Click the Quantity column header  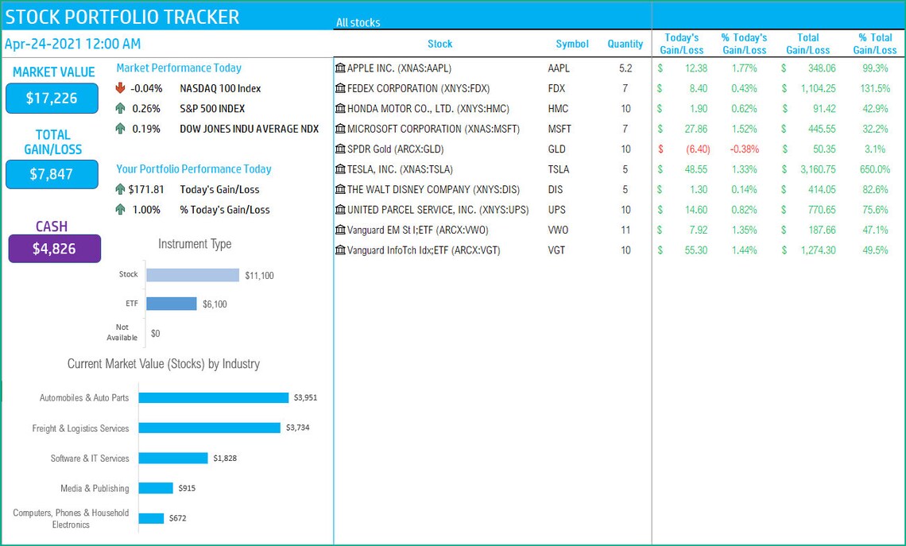click(625, 44)
